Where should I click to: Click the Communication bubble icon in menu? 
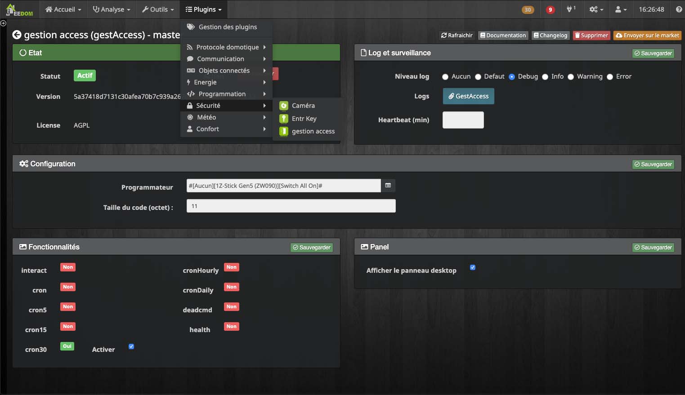tap(190, 59)
